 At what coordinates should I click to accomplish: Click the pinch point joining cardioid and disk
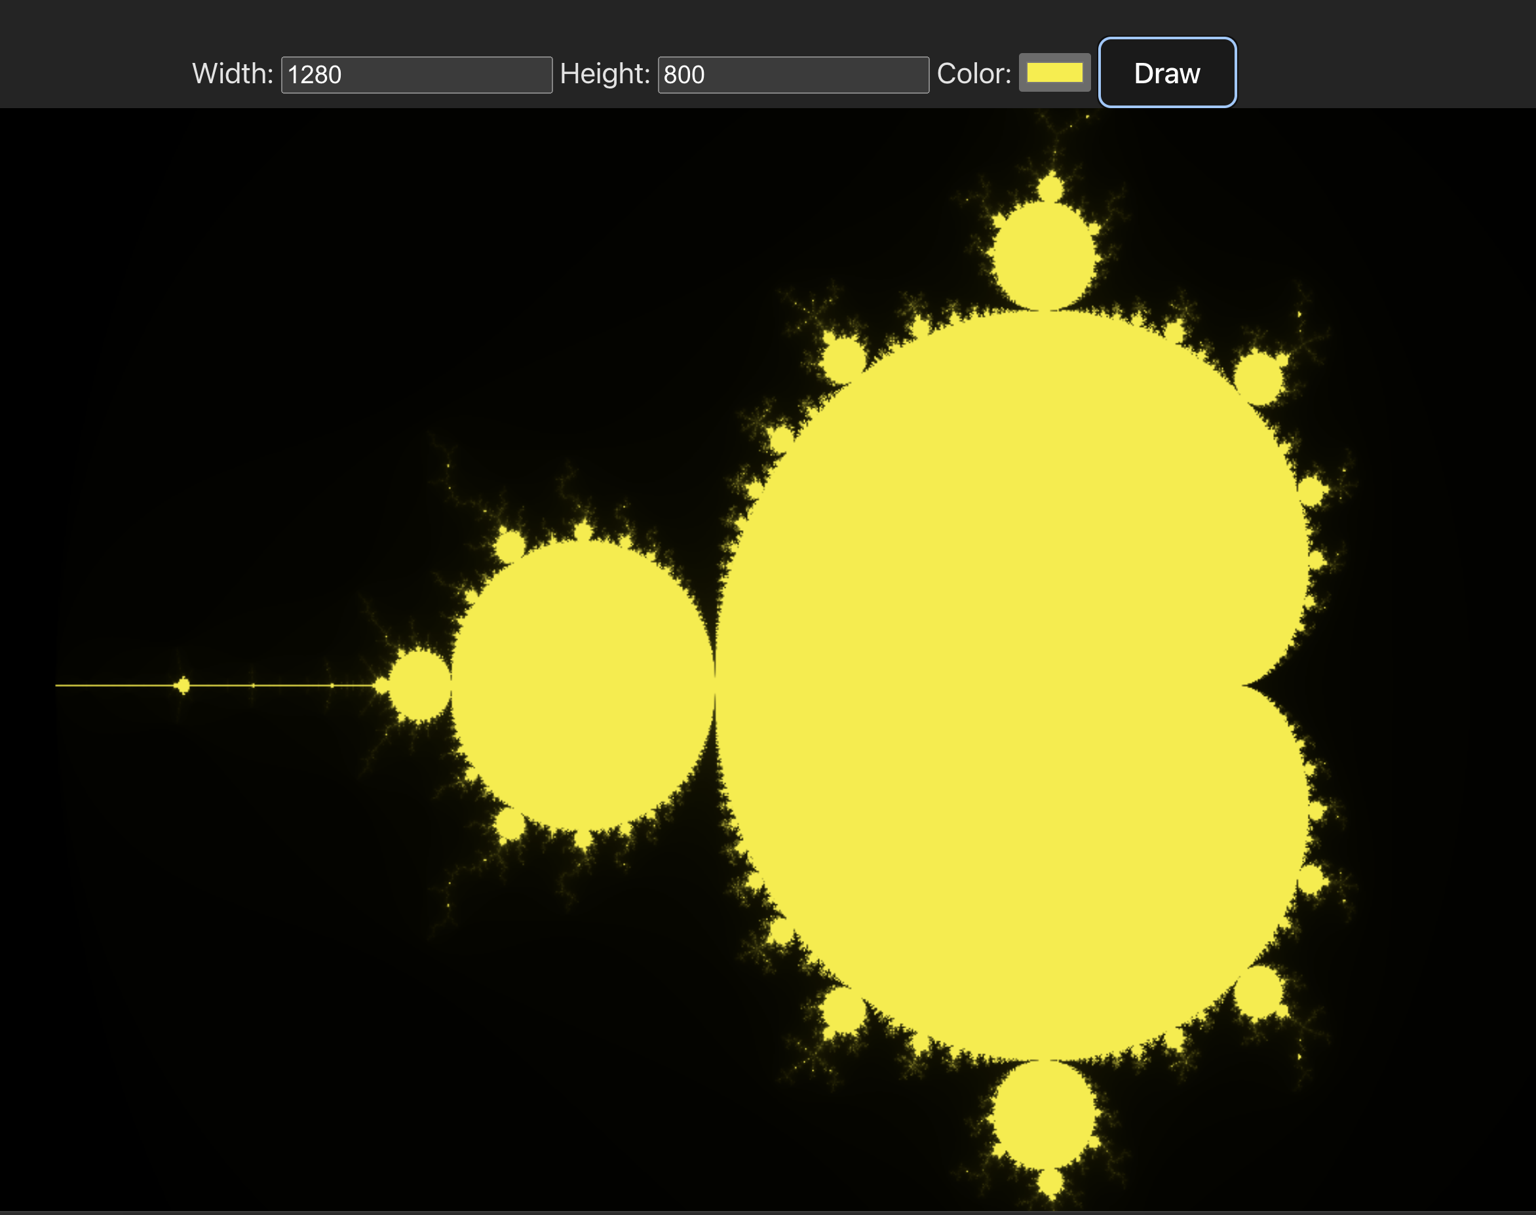(x=715, y=685)
